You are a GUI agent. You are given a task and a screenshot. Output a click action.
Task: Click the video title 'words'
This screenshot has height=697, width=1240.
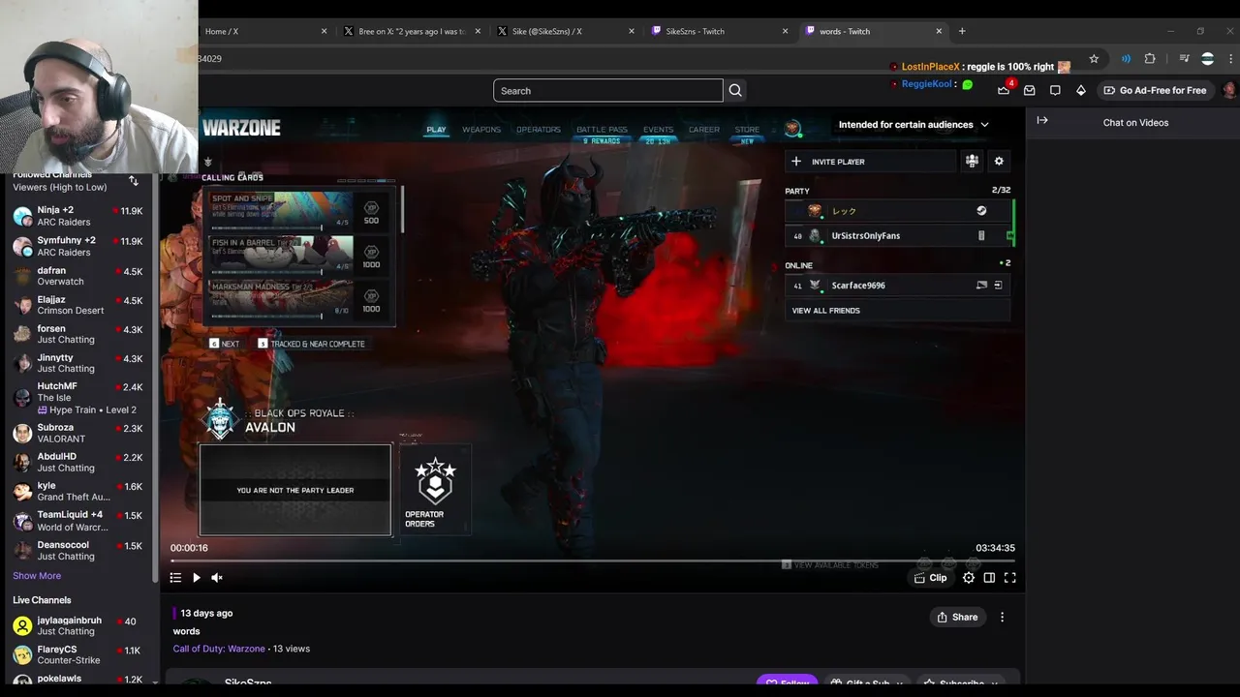click(186, 631)
